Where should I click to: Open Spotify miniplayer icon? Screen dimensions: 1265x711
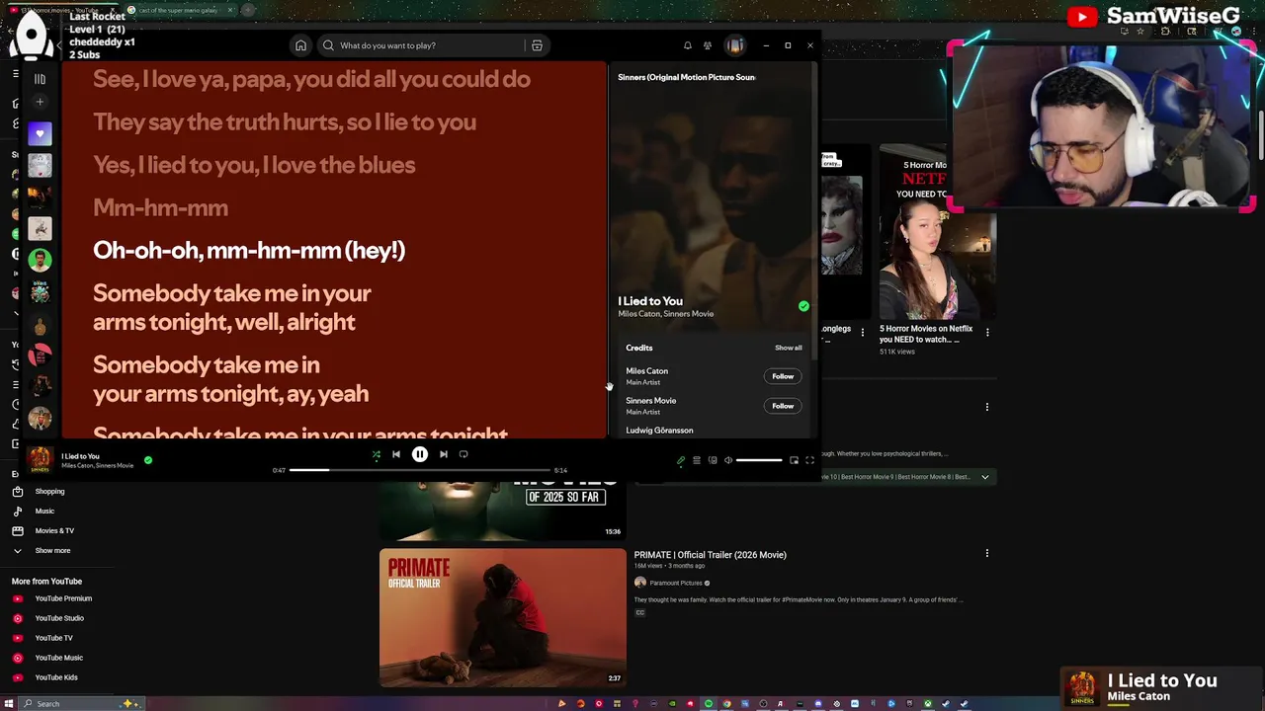794,460
